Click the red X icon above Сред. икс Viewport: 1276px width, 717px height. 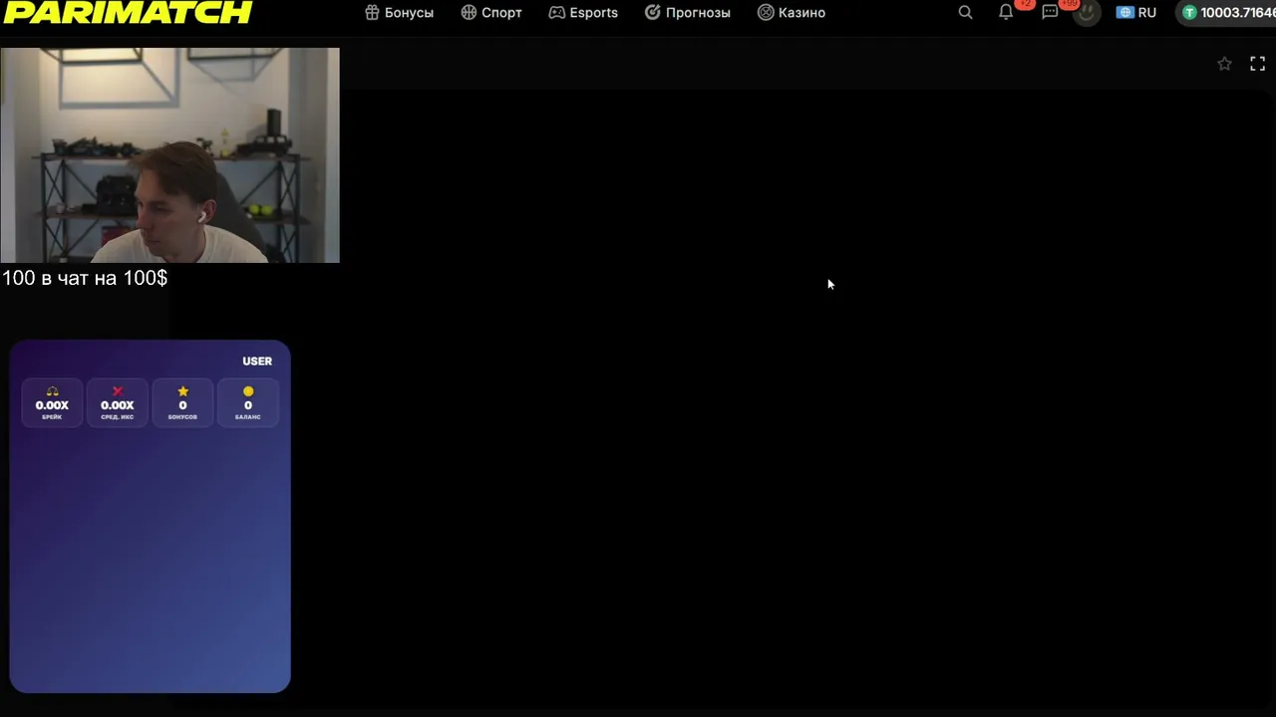tap(118, 391)
